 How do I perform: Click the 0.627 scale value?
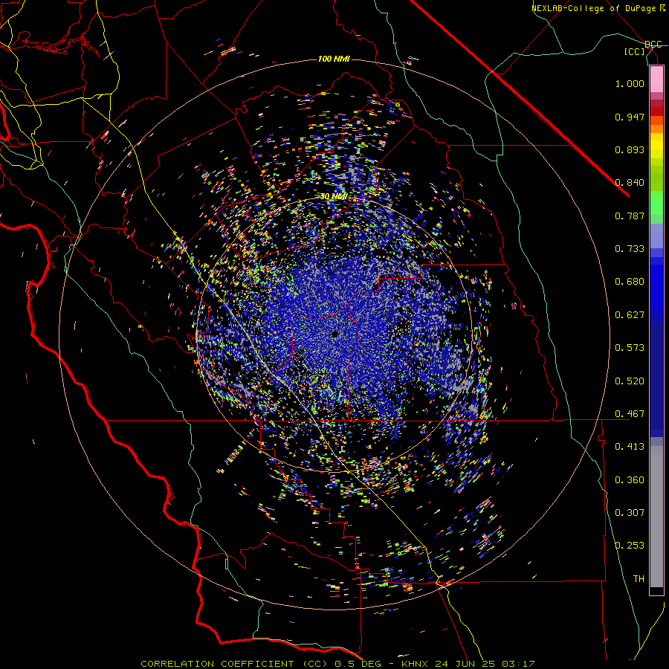coord(630,315)
